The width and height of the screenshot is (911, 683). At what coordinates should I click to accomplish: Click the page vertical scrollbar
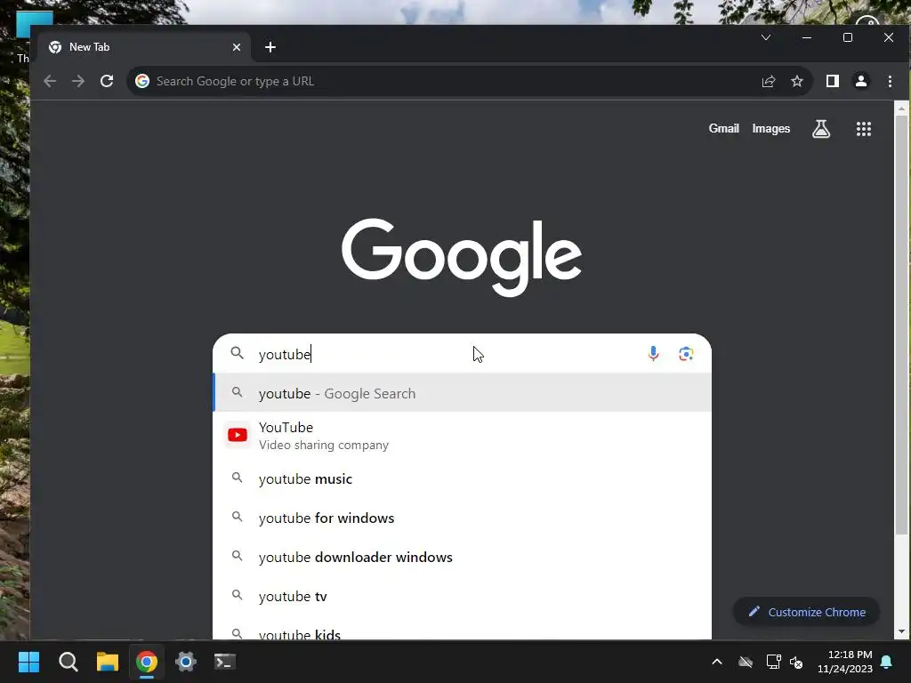point(901,325)
